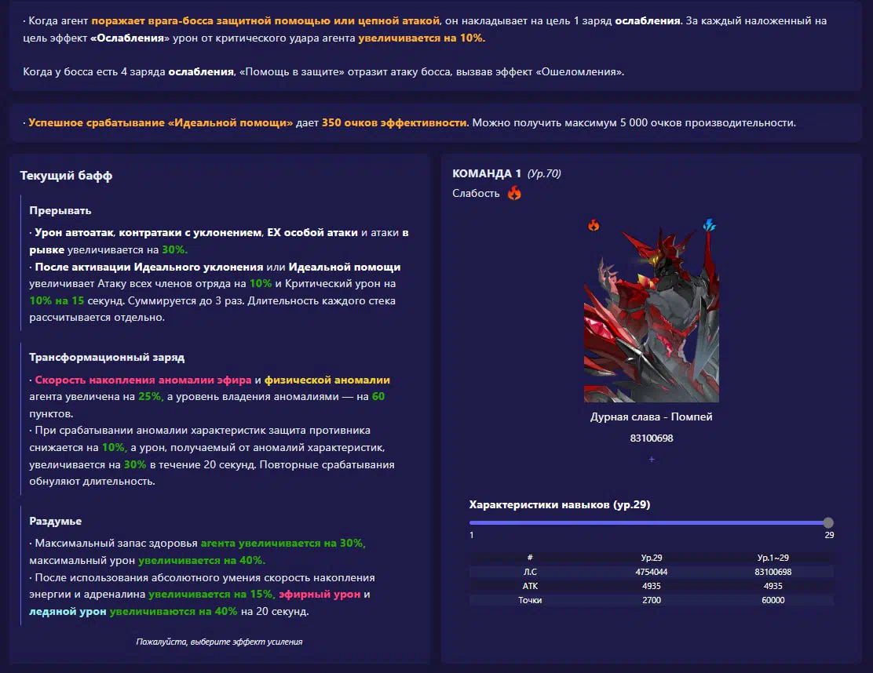Click the yellow text физической аномалии
Viewport: 873px width, 673px height.
[x=327, y=380]
